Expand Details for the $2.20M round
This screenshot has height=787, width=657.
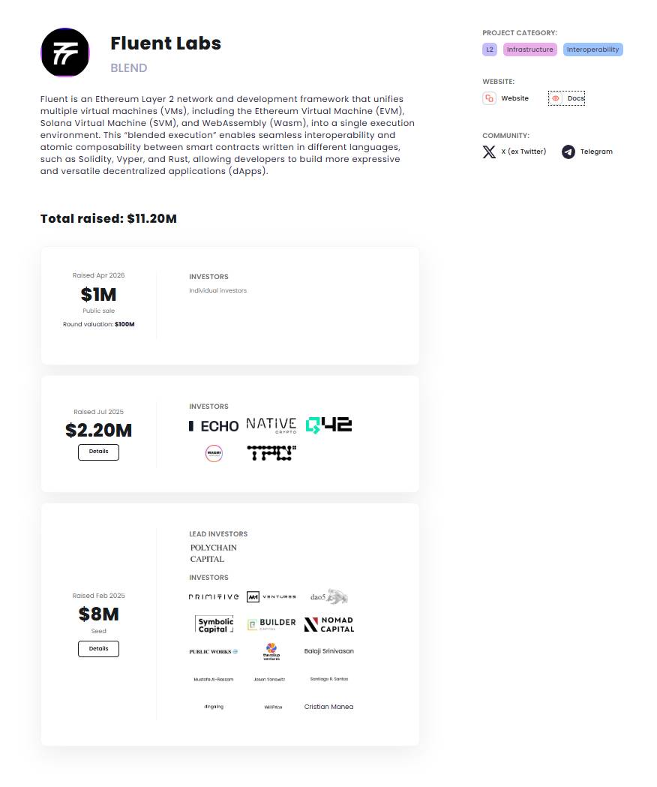point(98,452)
